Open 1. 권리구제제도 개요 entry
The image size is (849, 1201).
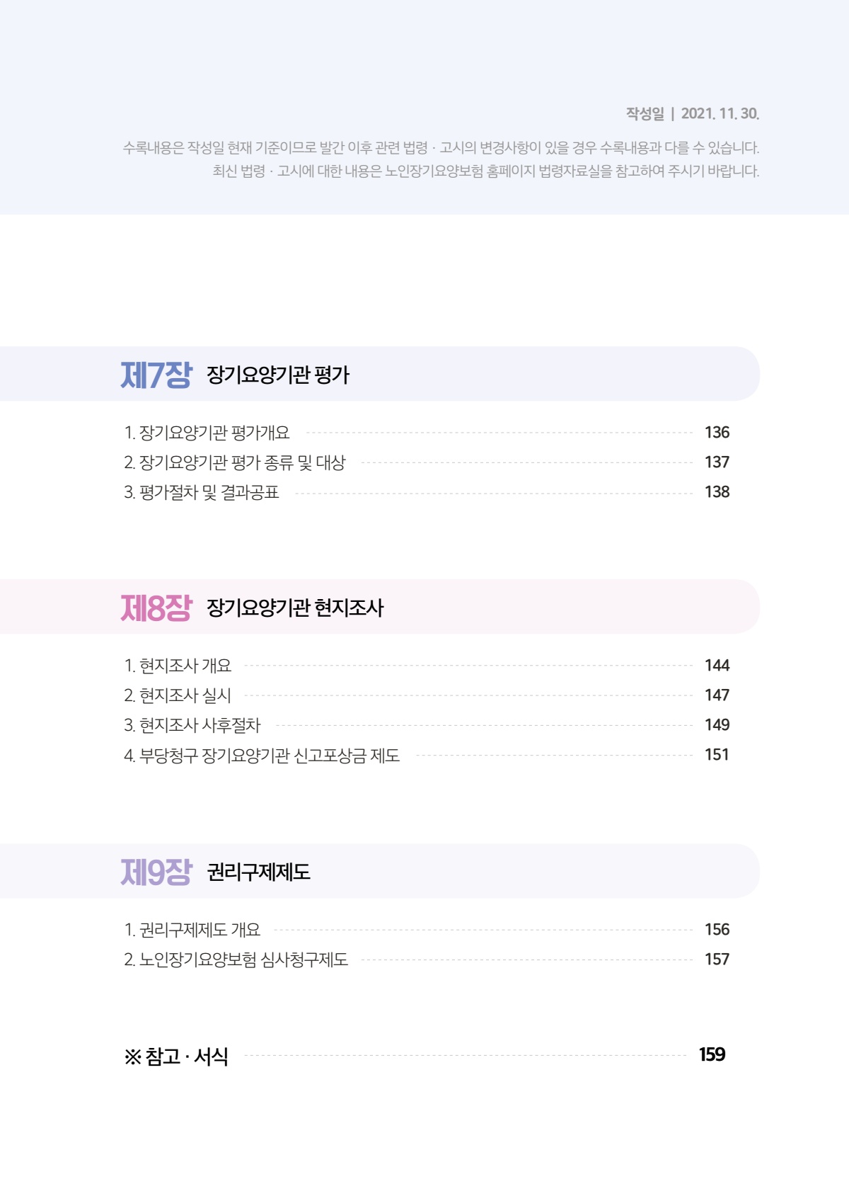pyautogui.click(x=192, y=930)
